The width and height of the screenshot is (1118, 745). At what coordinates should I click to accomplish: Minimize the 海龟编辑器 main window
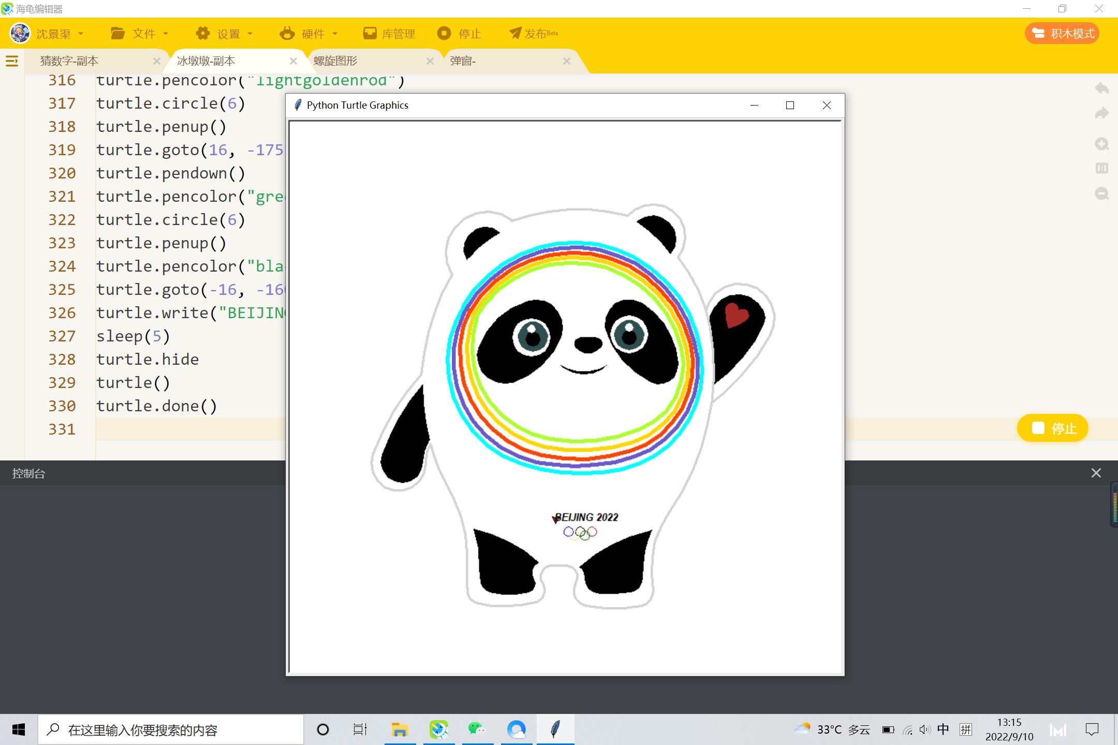[1027, 9]
